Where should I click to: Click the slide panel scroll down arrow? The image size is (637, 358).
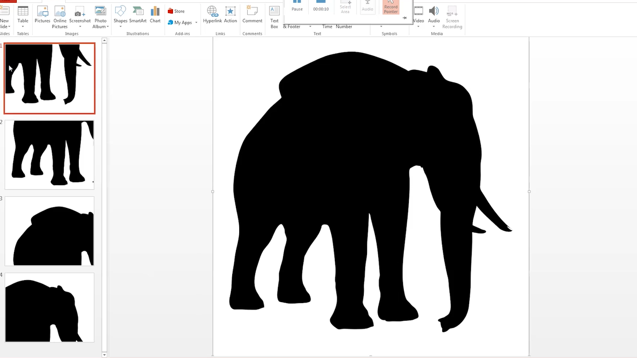coord(104,355)
